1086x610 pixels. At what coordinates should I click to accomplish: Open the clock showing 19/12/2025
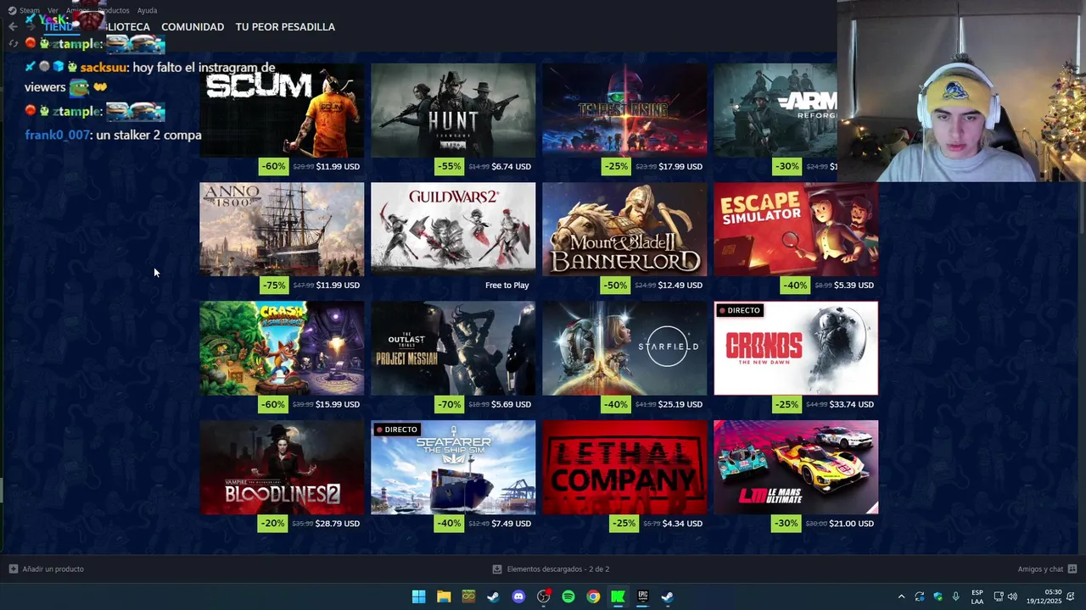pos(1044,596)
